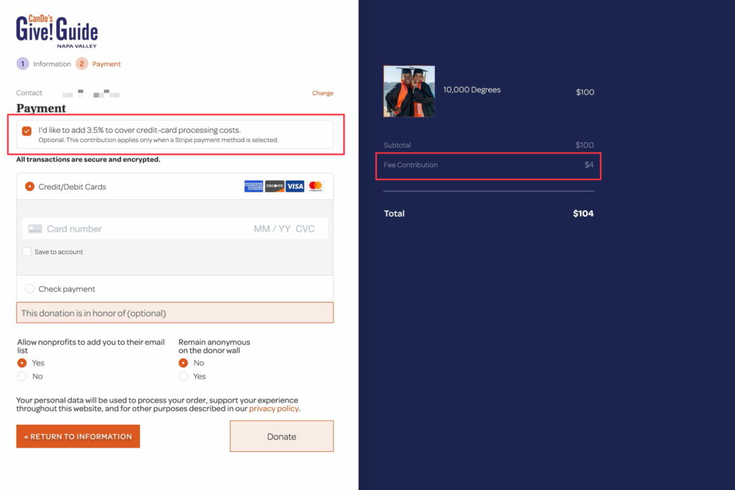Click the Mastercard icon
The height and width of the screenshot is (490, 735).
point(316,187)
